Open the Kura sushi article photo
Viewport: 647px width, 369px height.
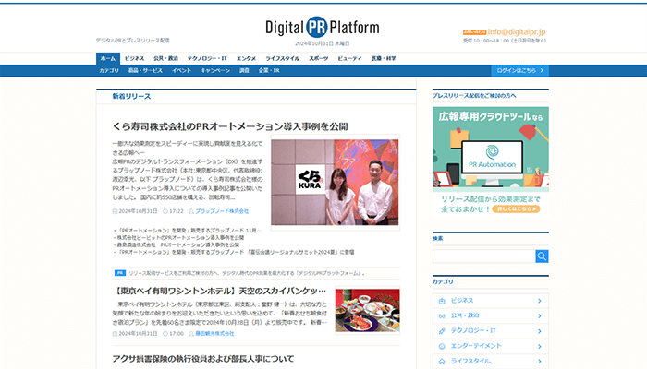tap(335, 182)
